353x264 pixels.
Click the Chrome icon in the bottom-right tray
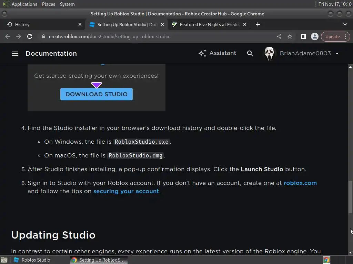[x=326, y=260]
